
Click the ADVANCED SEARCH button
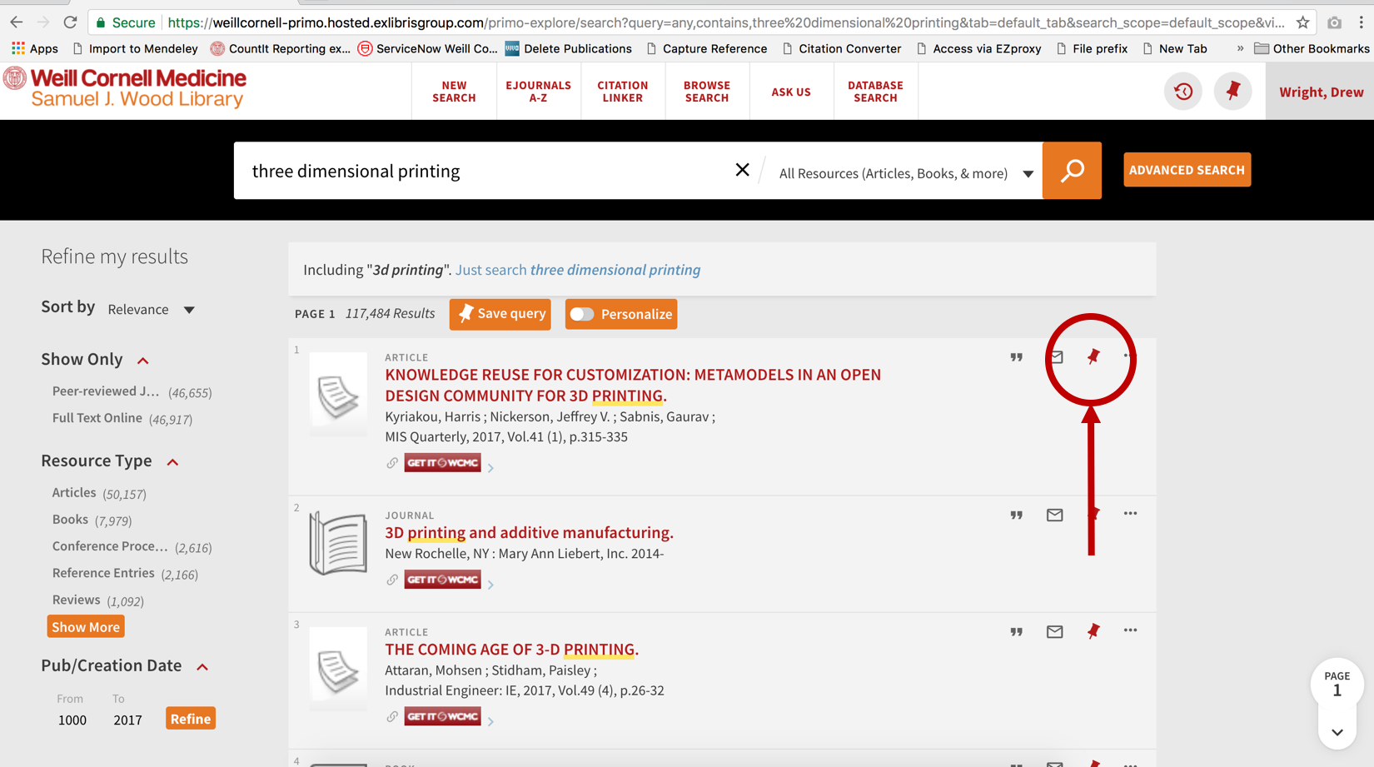click(1187, 170)
